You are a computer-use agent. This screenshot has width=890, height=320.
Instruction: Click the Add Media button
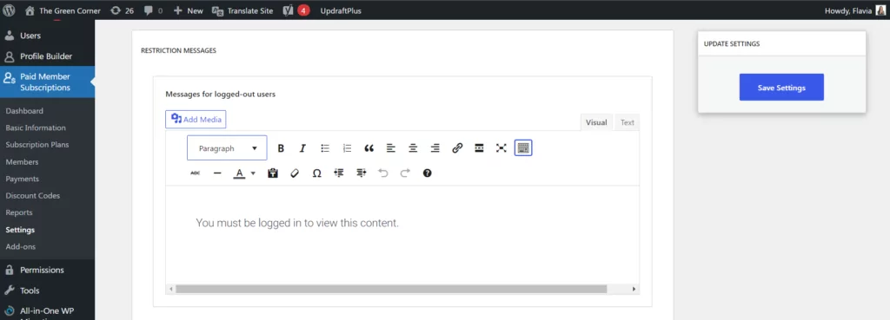196,120
